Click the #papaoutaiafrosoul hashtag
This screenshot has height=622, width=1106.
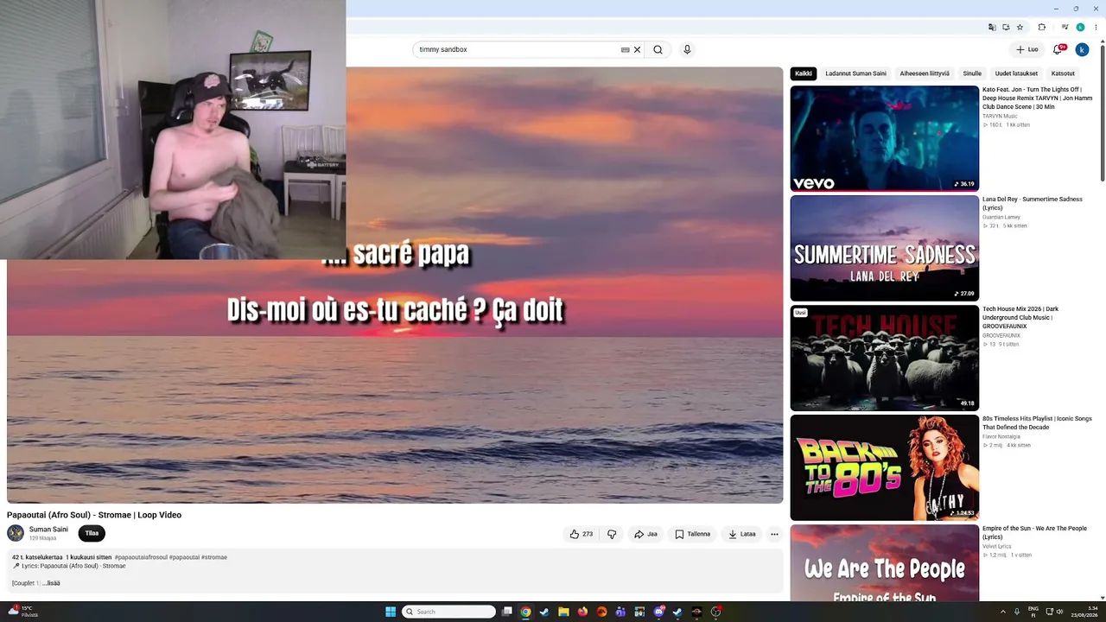tap(141, 557)
